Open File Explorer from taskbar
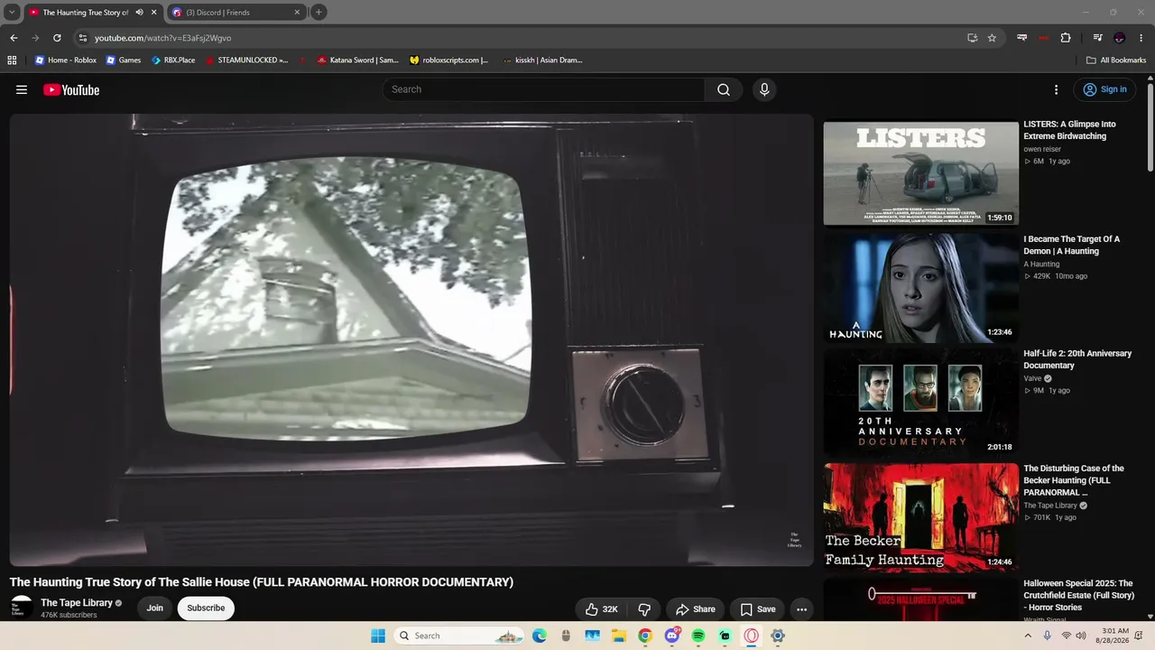The height and width of the screenshot is (650, 1155). pyautogui.click(x=619, y=636)
